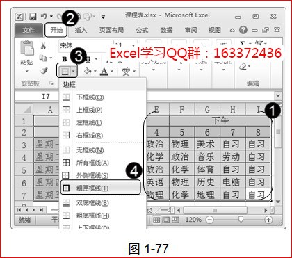Click the Help question mark icon

tap(243, 30)
